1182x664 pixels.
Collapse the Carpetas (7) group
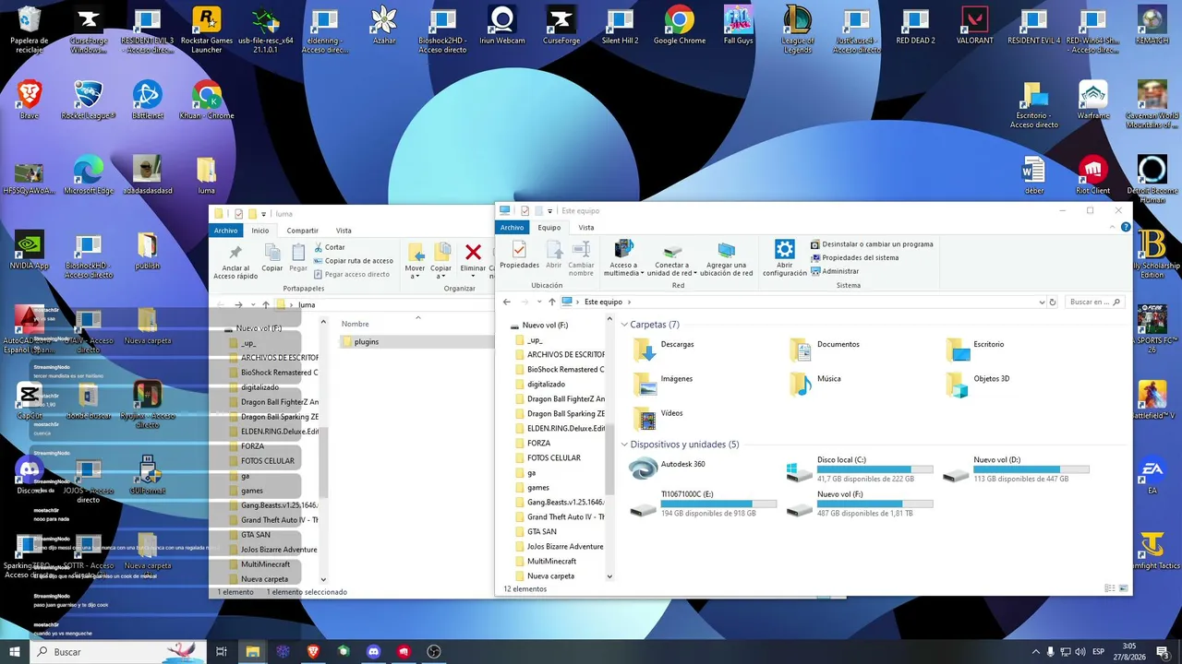point(624,325)
